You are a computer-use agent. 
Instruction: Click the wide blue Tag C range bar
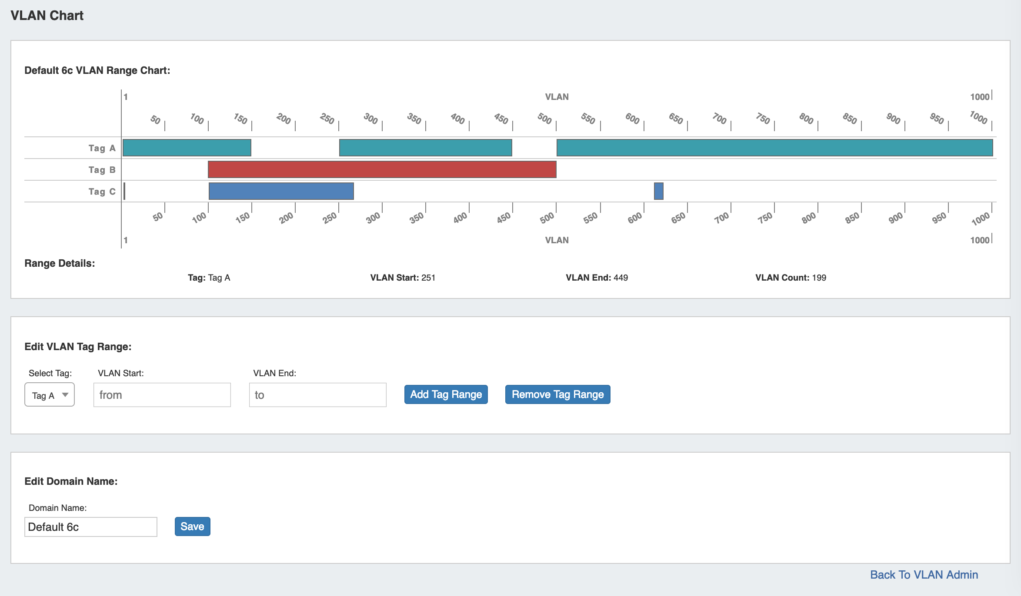pos(281,191)
